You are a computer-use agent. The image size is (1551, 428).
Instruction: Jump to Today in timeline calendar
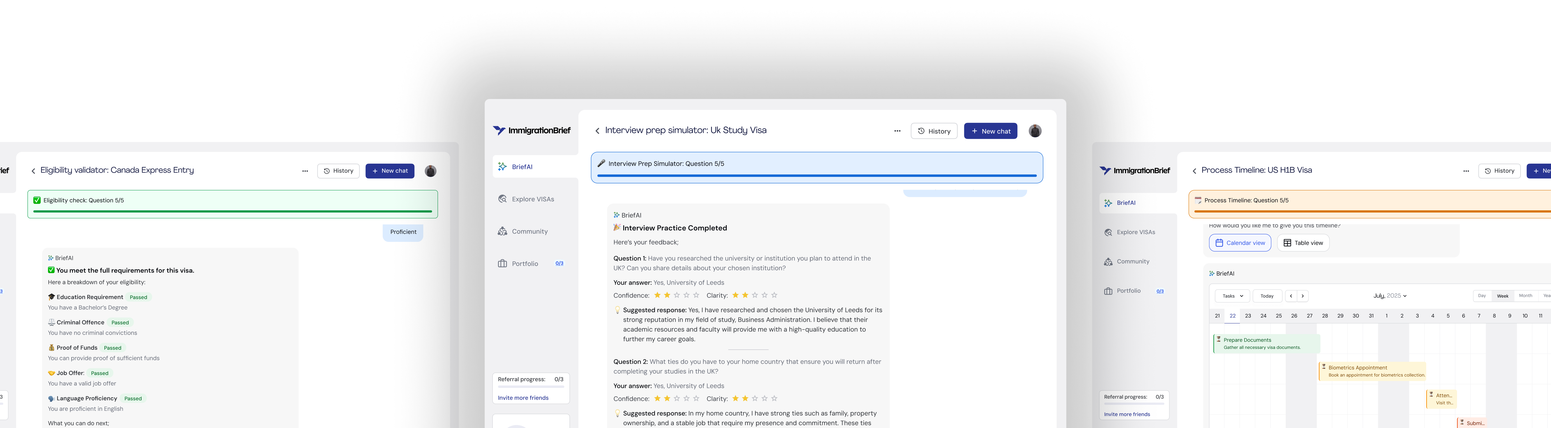1267,296
